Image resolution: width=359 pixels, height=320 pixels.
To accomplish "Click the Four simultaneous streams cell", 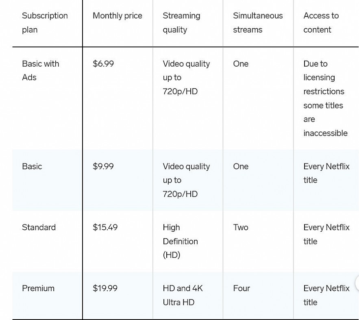I will (x=241, y=288).
